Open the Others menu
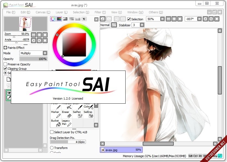Image resolution: width=227 pixels, height=162 pixels. coord(156,12)
